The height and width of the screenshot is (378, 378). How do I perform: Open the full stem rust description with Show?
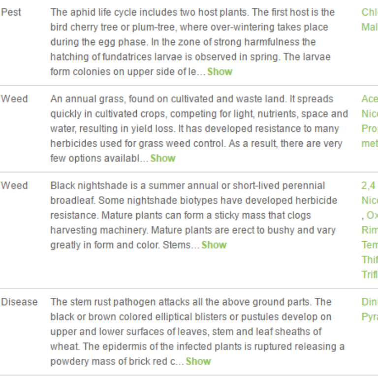click(x=198, y=361)
